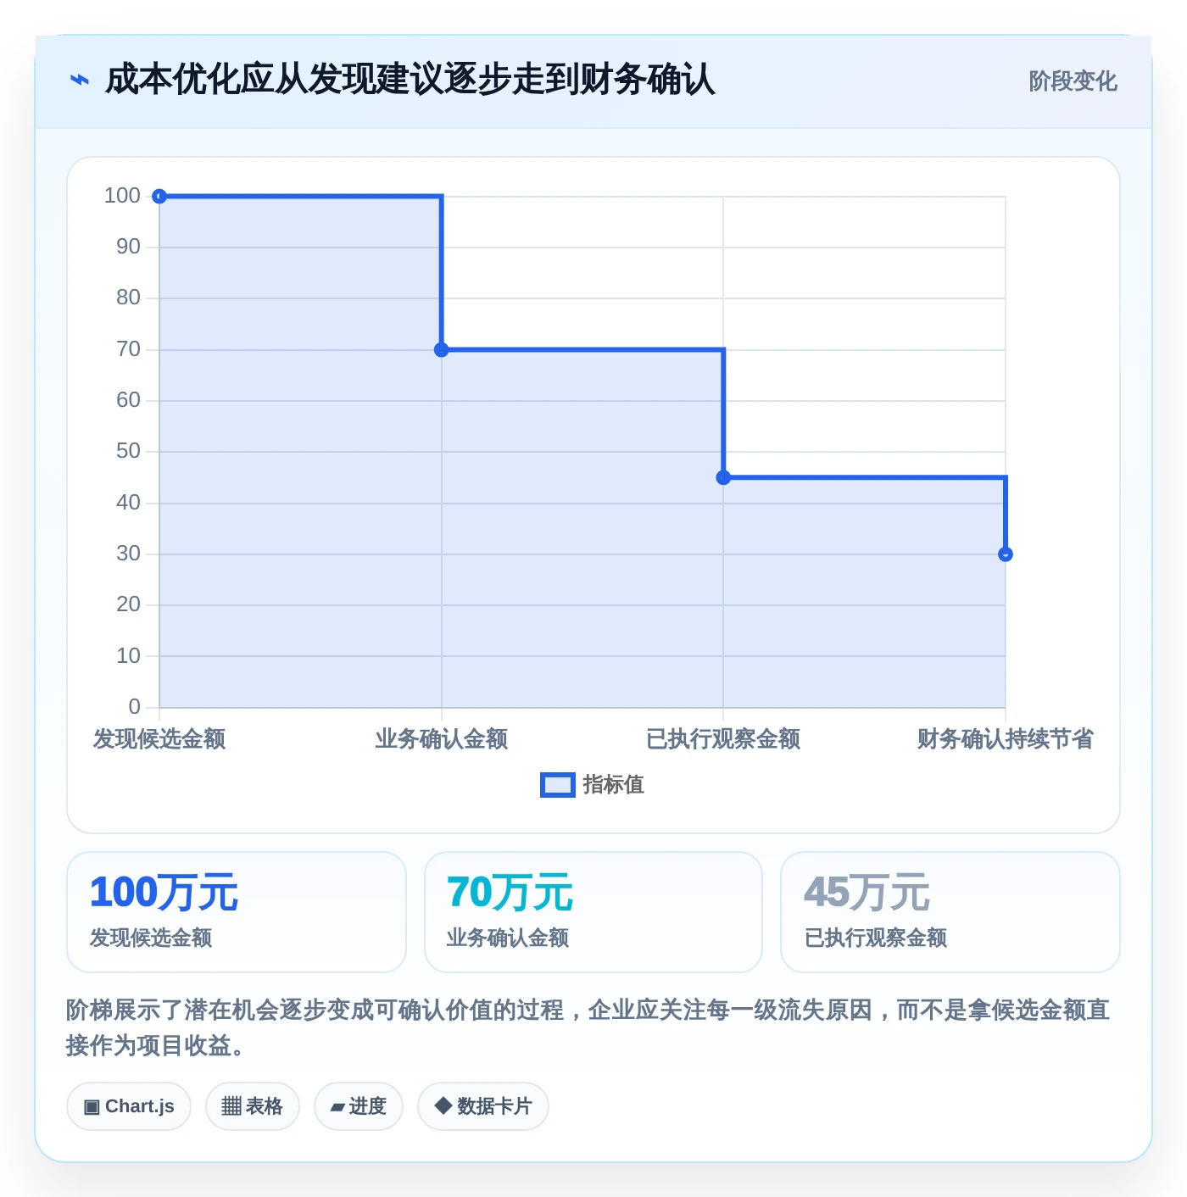Image resolution: width=1187 pixels, height=1197 pixels.
Task: Open the 100万元 发现候选金额 card
Action: coord(237,912)
